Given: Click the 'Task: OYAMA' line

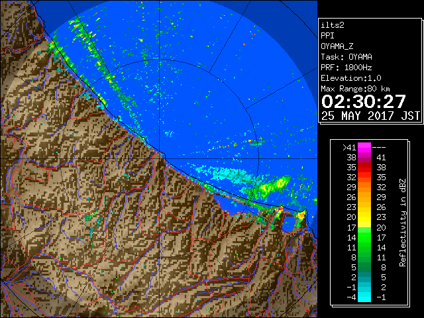Looking at the screenshot, I should [x=346, y=57].
